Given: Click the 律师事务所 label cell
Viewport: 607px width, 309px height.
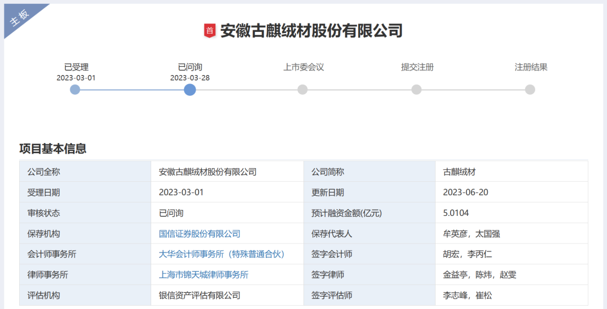Looking at the screenshot, I should (x=85, y=275).
